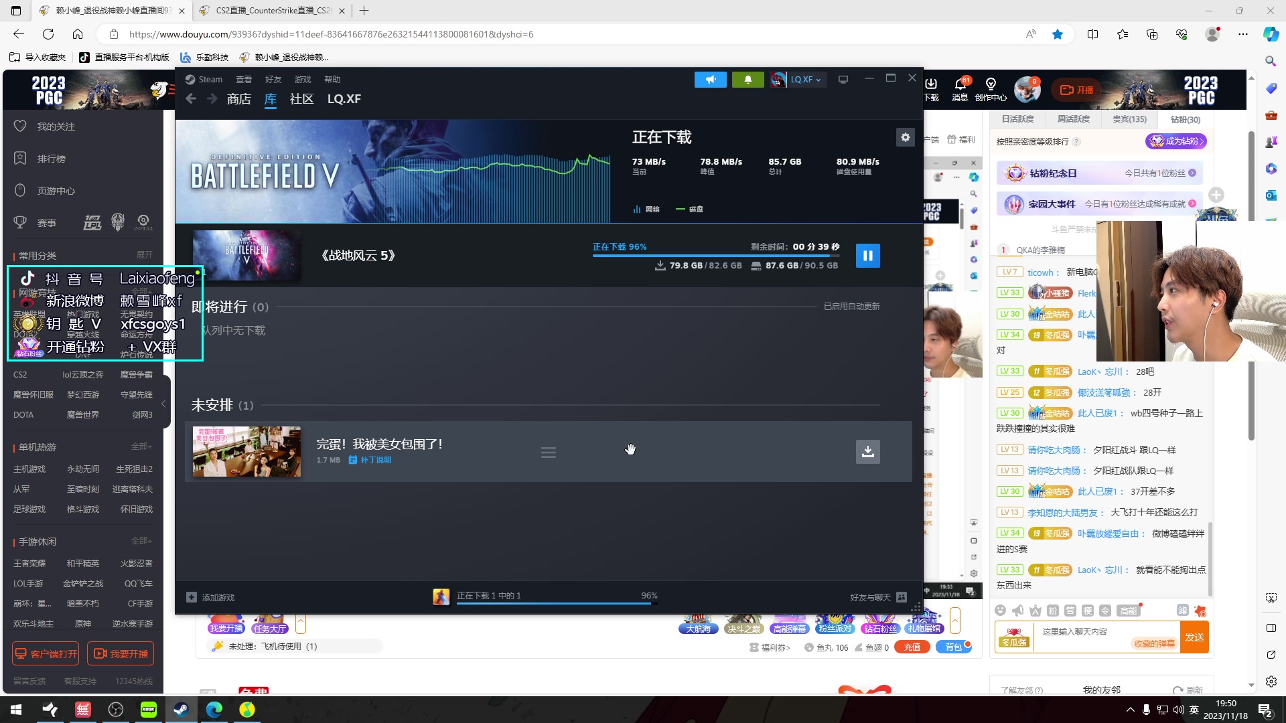Click 添加游戏 plus icon in Steam
The image size is (1286, 723).
point(192,597)
